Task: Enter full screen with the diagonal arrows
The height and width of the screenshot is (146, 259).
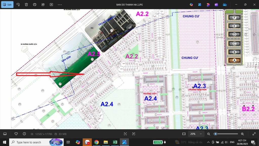Action: point(254,134)
